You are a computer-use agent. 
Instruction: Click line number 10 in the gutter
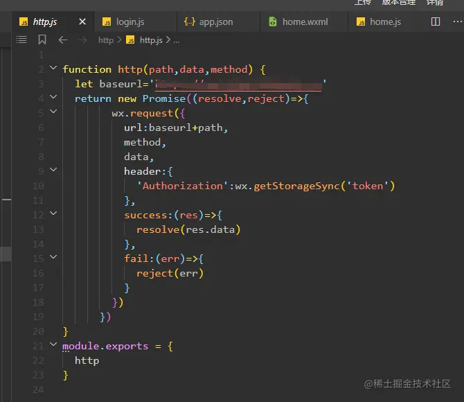tap(38, 186)
